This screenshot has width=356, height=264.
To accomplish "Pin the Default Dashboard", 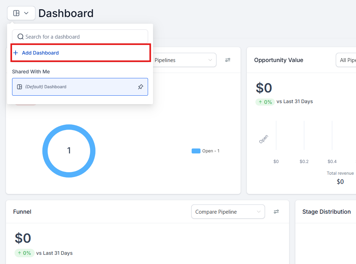I will click(x=141, y=87).
